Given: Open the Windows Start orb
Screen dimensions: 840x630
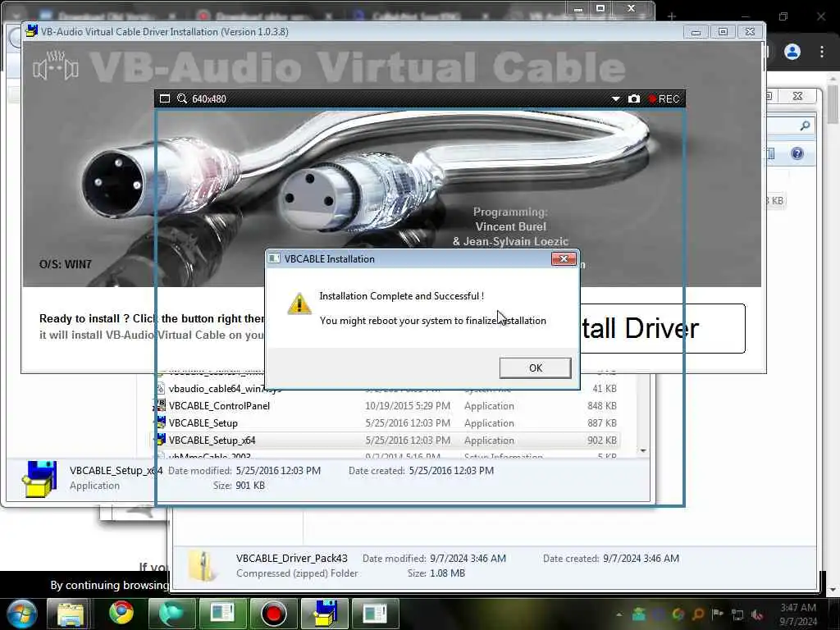Looking at the screenshot, I should pos(21,614).
